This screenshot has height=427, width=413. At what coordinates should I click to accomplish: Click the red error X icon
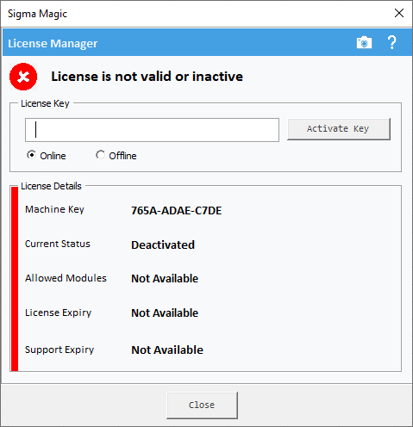(x=23, y=77)
